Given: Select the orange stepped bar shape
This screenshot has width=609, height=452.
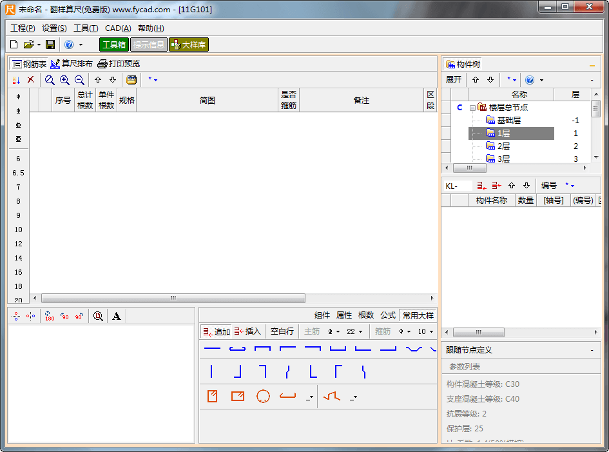Looking at the screenshot, I should pyautogui.click(x=332, y=396).
